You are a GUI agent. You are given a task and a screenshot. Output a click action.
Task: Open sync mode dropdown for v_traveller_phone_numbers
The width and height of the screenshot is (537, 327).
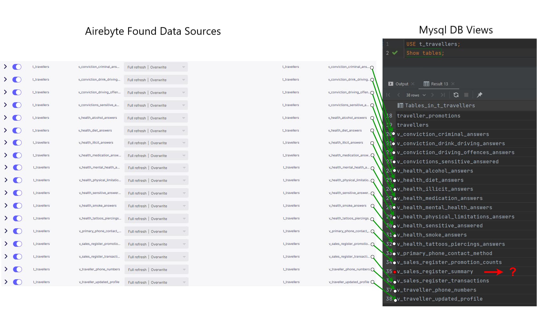pos(156,270)
